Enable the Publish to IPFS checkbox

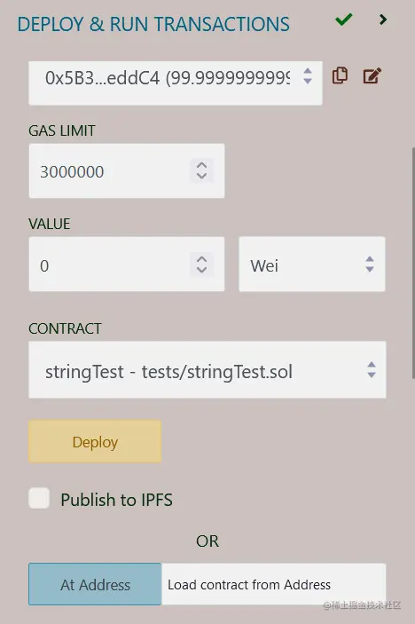pos(39,498)
